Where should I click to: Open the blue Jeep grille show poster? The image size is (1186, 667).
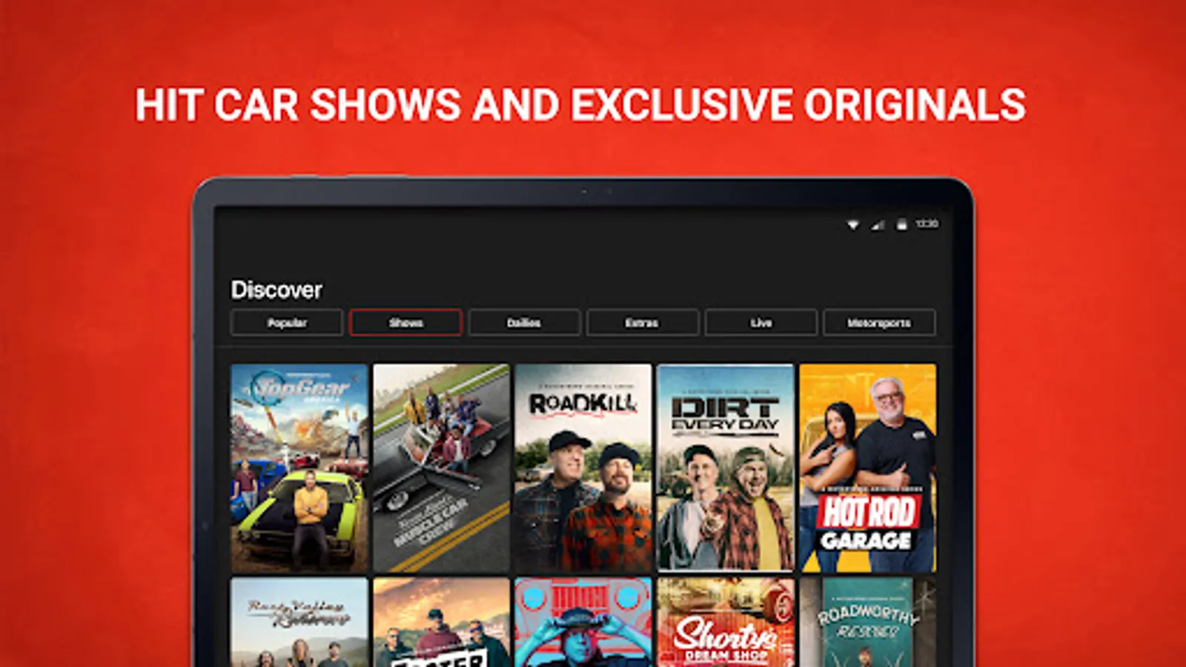583,623
